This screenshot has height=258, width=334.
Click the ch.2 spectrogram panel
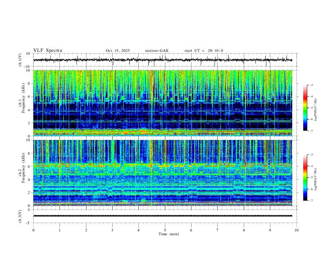[x=163, y=173]
